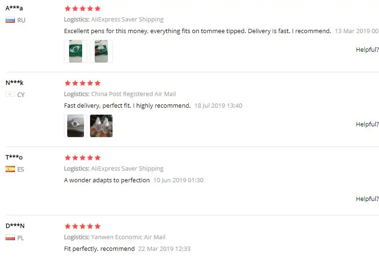Open the first photo in N***k's review

tap(76, 126)
